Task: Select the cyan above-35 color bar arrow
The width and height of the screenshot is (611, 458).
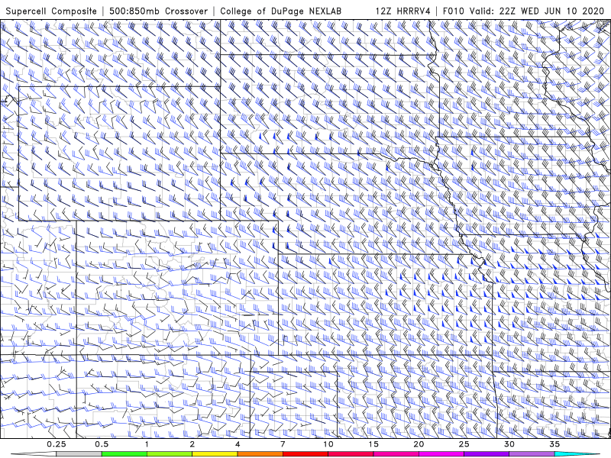Action: click(x=577, y=454)
